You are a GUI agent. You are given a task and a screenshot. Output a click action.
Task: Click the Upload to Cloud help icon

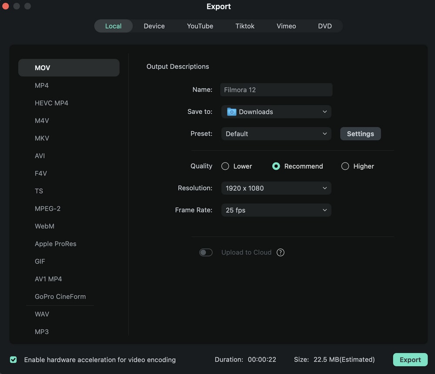[x=281, y=252]
